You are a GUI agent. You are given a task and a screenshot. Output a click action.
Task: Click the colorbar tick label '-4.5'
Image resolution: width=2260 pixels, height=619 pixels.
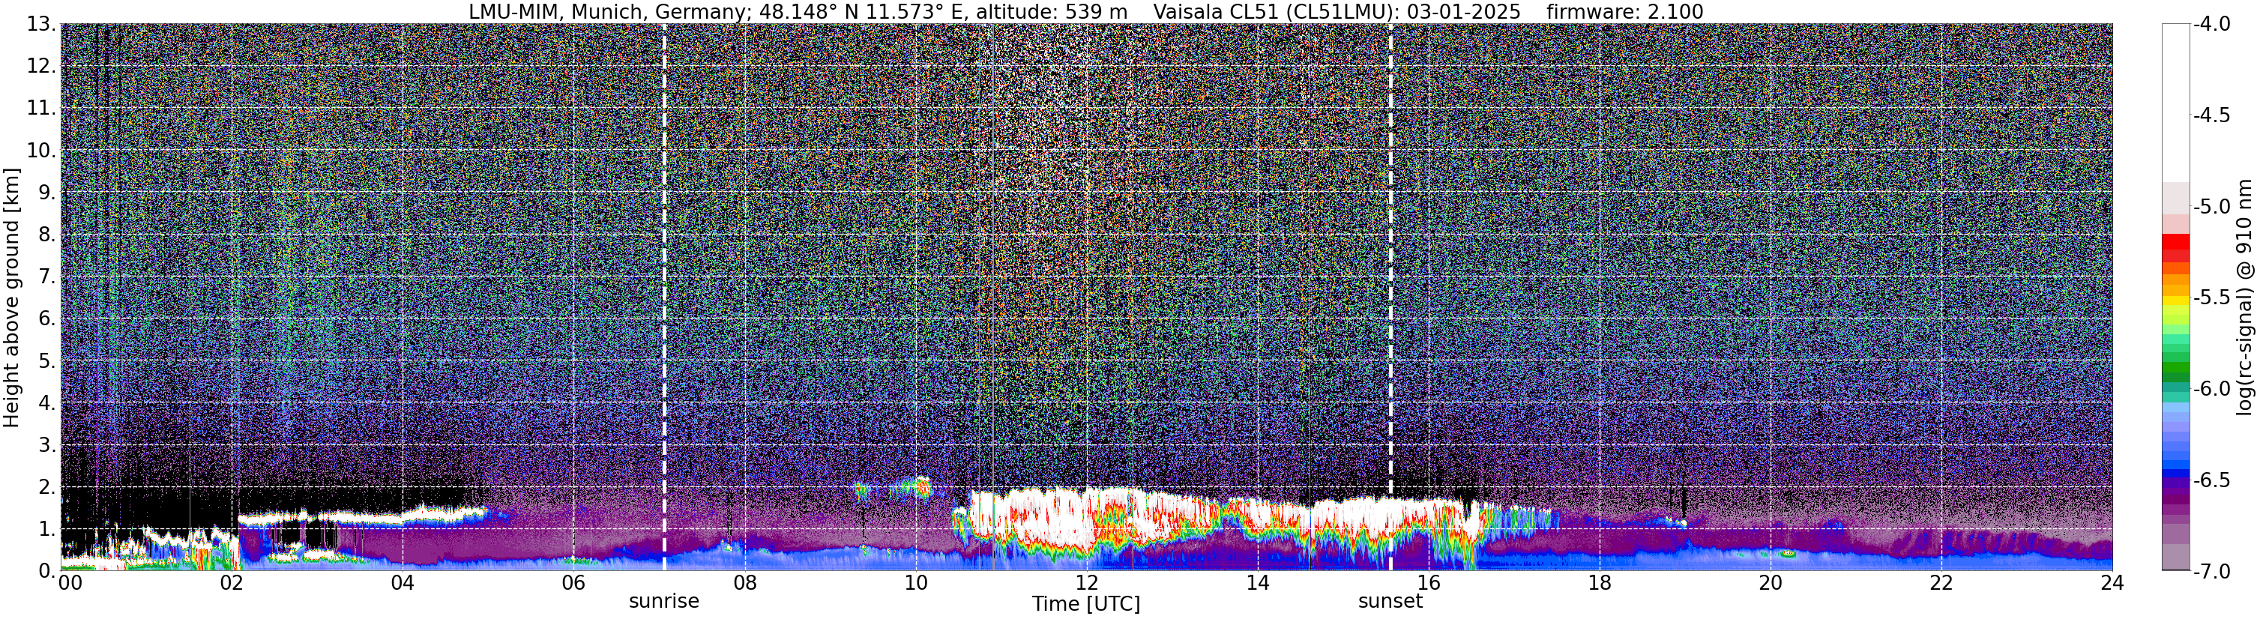coord(2212,115)
